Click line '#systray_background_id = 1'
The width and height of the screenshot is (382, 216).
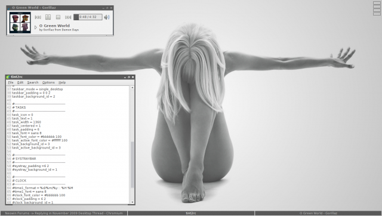pos(35,169)
